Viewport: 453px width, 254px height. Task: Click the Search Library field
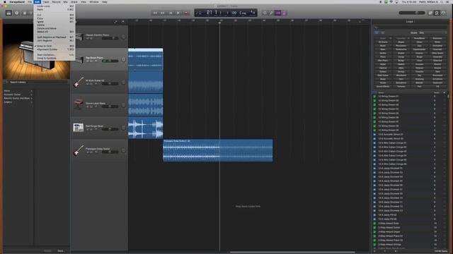point(36,82)
